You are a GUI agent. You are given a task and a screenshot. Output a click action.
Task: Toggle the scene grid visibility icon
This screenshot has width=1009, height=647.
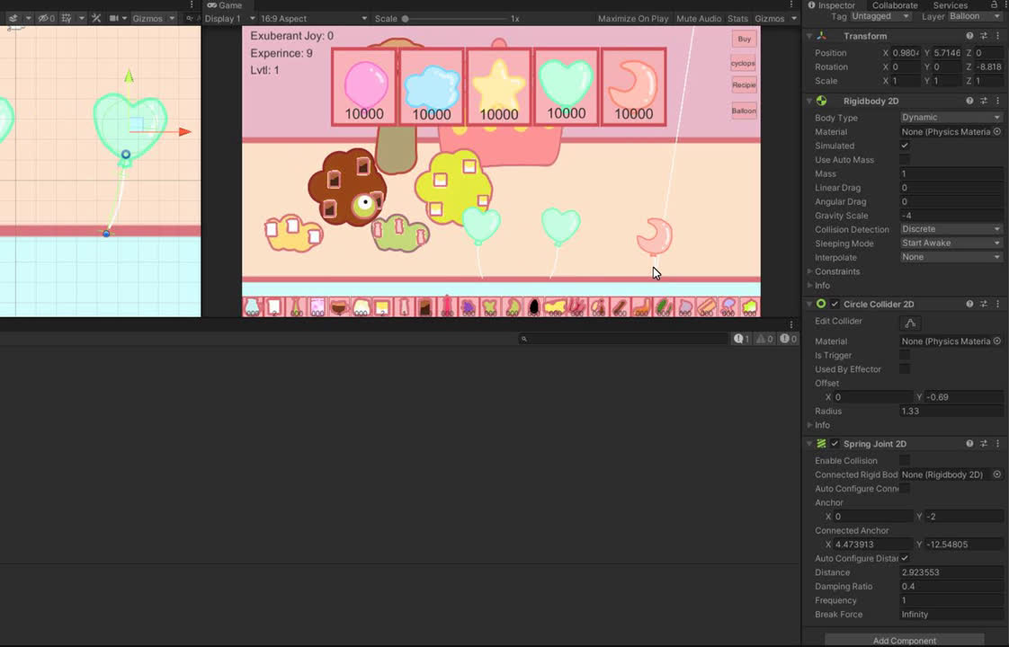(x=67, y=19)
